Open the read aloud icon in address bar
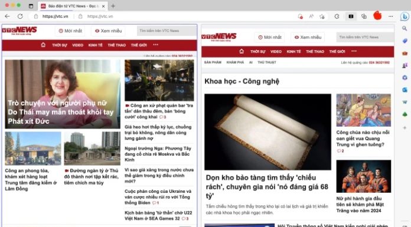The image size is (411, 227). point(311,17)
